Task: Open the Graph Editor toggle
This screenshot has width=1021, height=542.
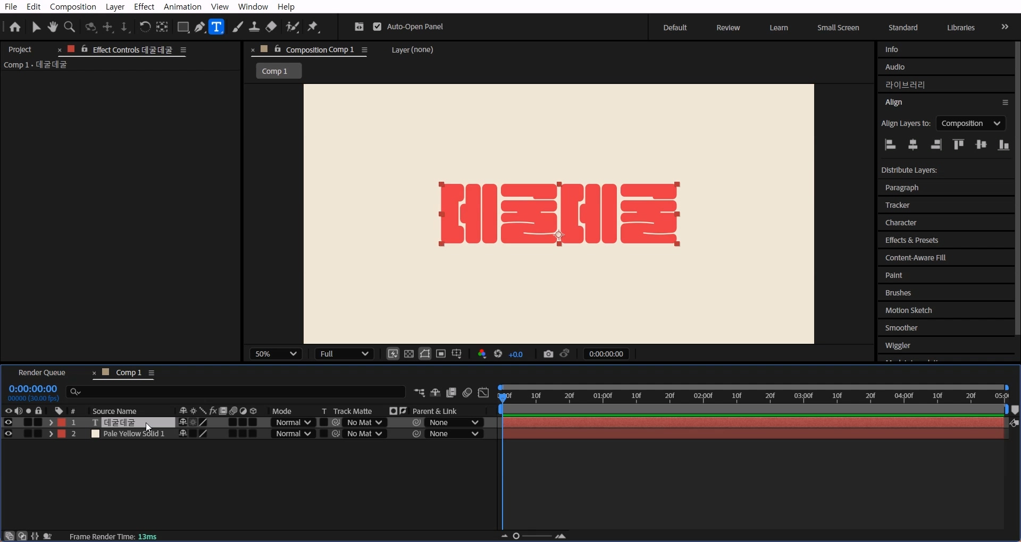Action: (483, 393)
